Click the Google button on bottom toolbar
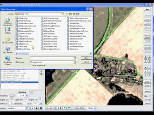This screenshot has width=154, height=115. tap(49, 108)
